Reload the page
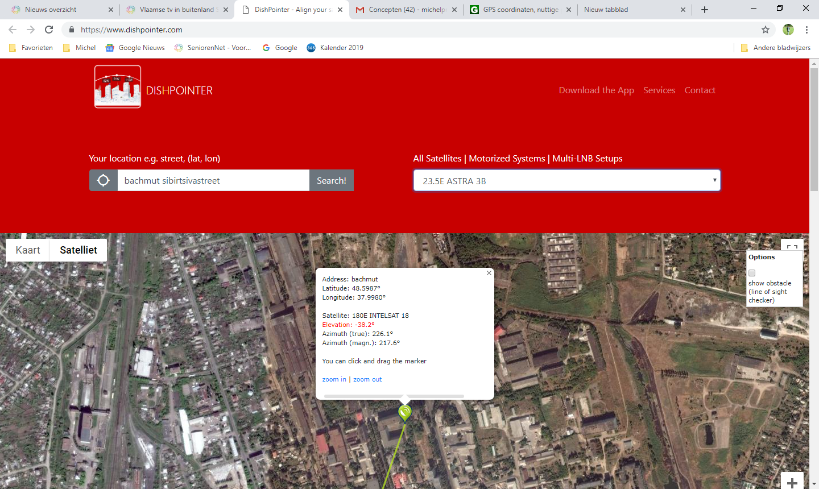 (49, 30)
